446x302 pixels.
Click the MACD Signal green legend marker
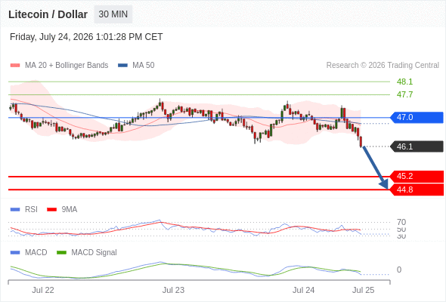pyautogui.click(x=61, y=252)
